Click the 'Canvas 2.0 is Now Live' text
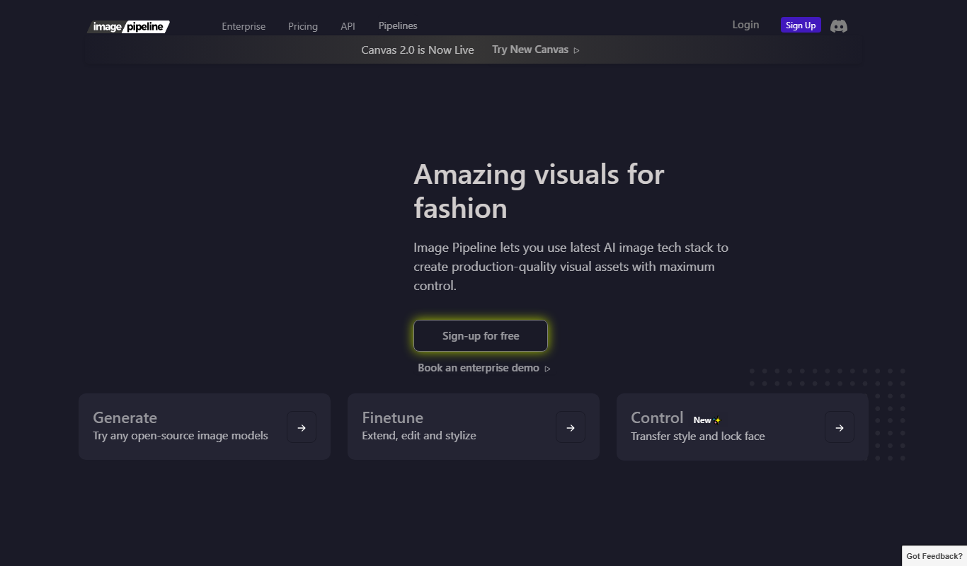 coord(418,50)
